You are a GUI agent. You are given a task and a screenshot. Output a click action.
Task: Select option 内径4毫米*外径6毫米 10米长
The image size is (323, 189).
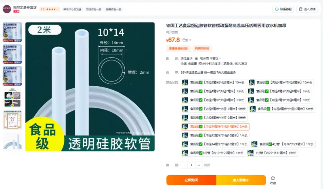281,83
